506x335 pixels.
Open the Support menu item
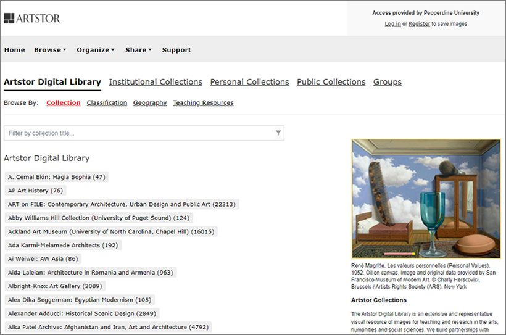click(x=176, y=50)
